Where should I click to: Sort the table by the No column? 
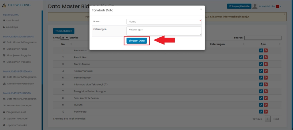63,44
